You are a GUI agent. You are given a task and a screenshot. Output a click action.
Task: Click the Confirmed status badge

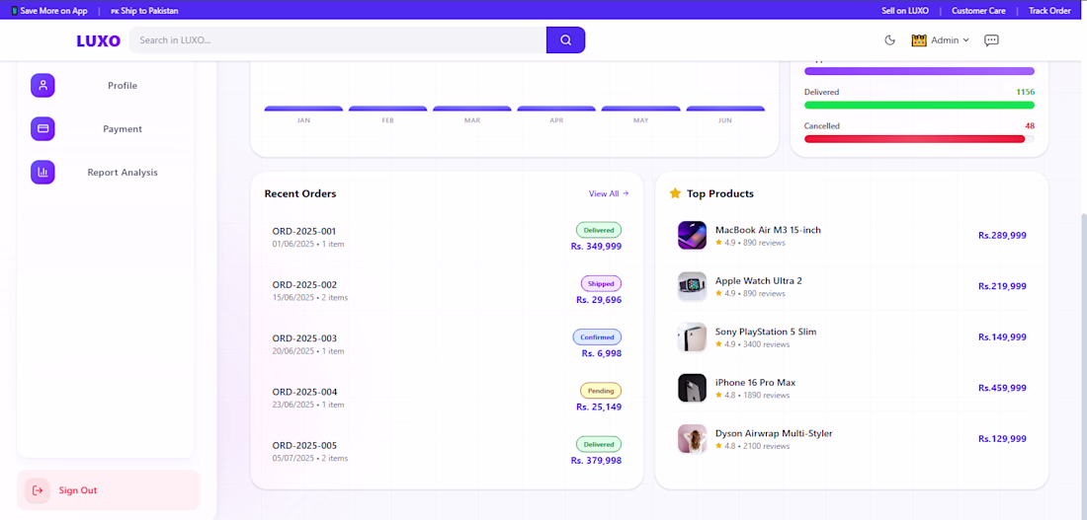[597, 337]
